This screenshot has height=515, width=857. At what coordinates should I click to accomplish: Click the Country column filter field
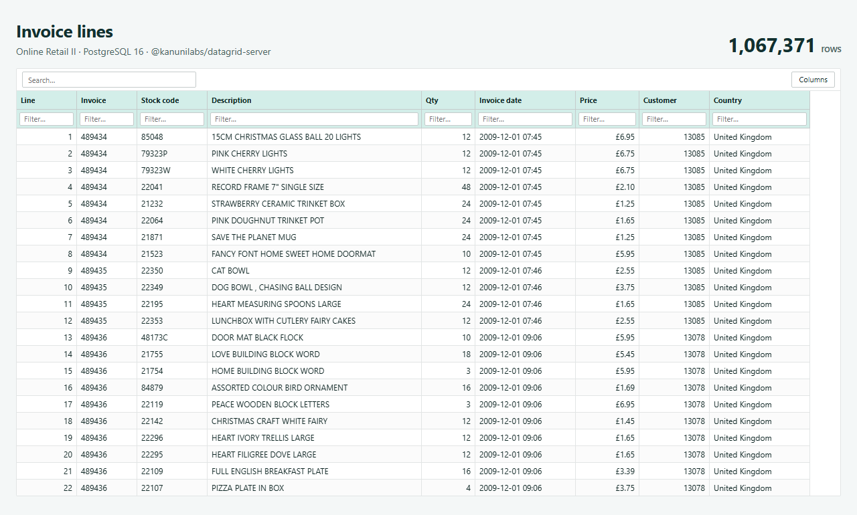point(760,119)
